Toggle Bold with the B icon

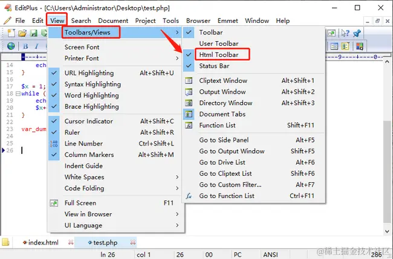pos(25,46)
